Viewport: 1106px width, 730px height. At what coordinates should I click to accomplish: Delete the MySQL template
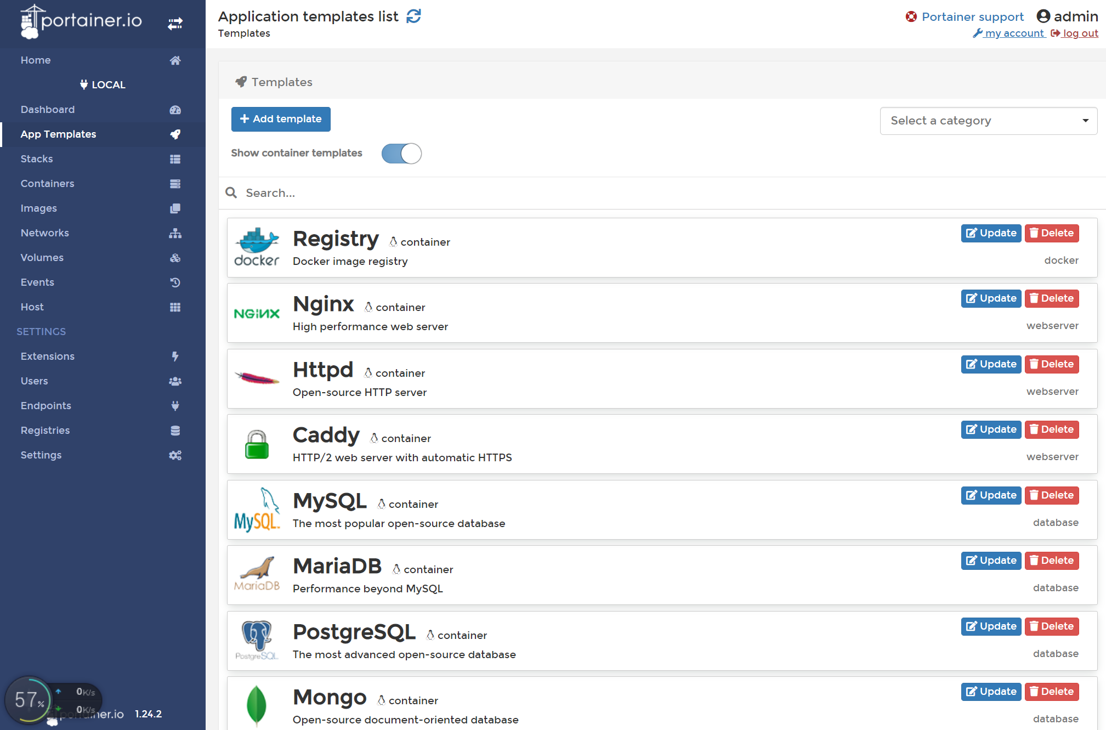(1051, 495)
